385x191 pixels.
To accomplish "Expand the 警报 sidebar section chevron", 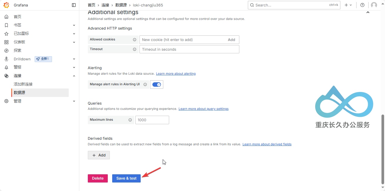I will (74, 67).
